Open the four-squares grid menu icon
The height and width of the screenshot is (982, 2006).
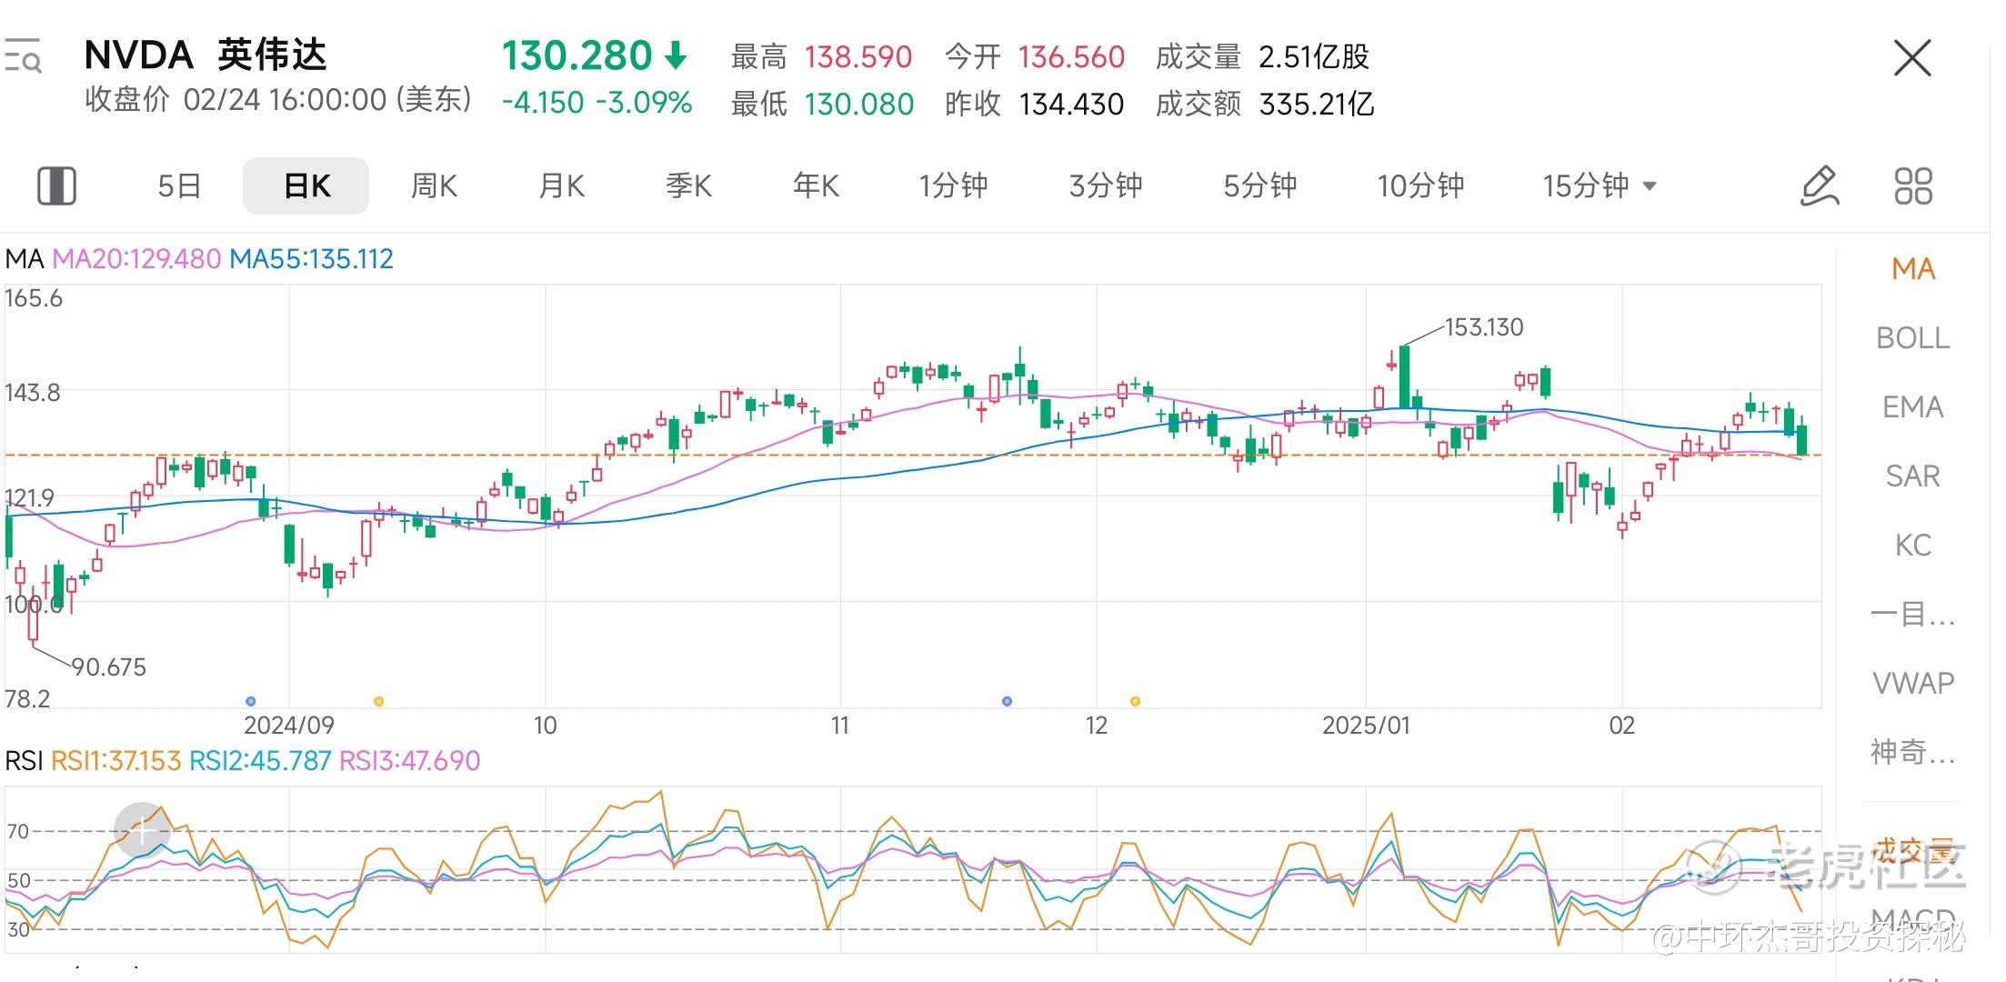tap(1912, 185)
